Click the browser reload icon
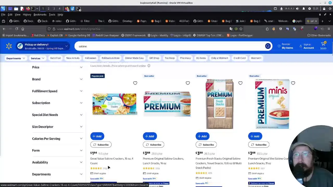 tap(17, 29)
